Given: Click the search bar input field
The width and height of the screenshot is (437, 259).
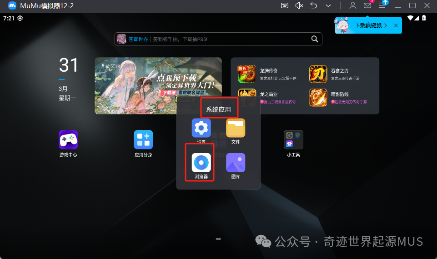Looking at the screenshot, I should (218, 39).
